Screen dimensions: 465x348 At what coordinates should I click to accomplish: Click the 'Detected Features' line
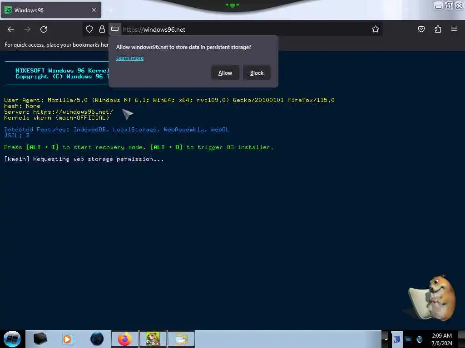click(x=117, y=130)
